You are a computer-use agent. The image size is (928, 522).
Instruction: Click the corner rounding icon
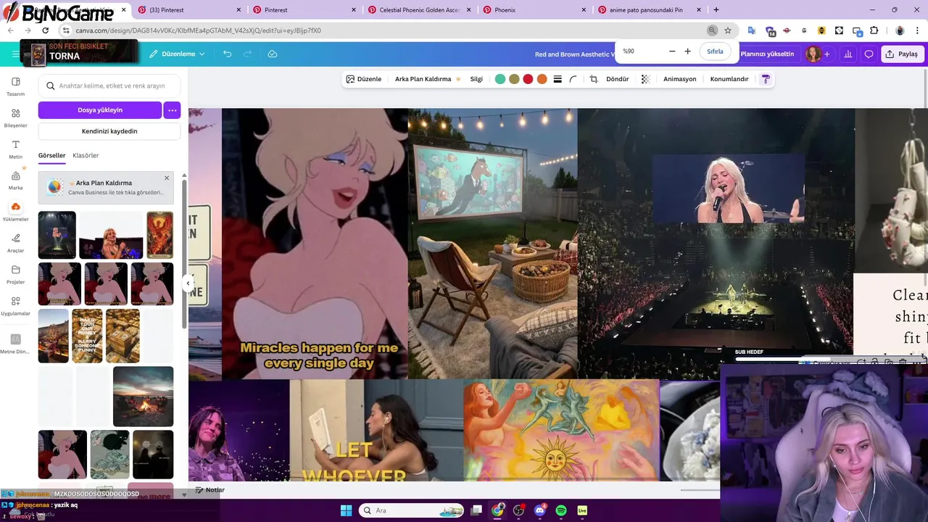[x=573, y=79]
